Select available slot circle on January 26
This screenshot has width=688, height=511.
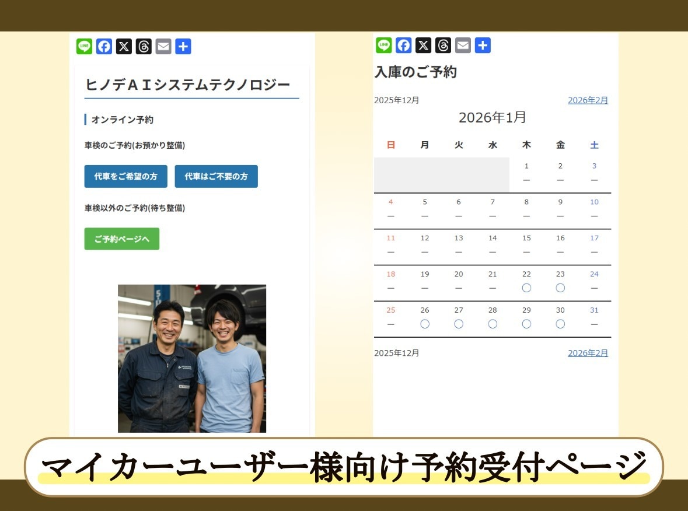click(425, 324)
